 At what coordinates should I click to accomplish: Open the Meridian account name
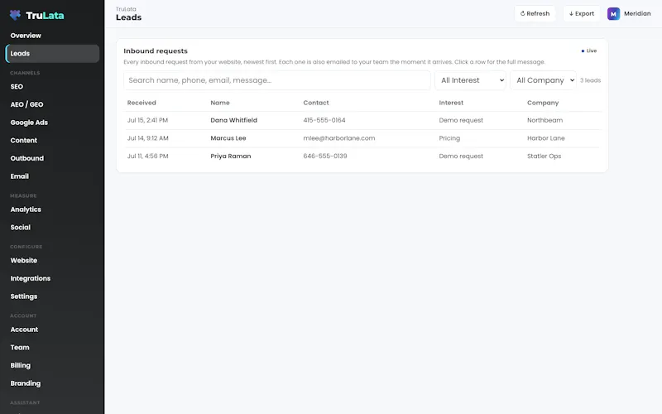(637, 13)
